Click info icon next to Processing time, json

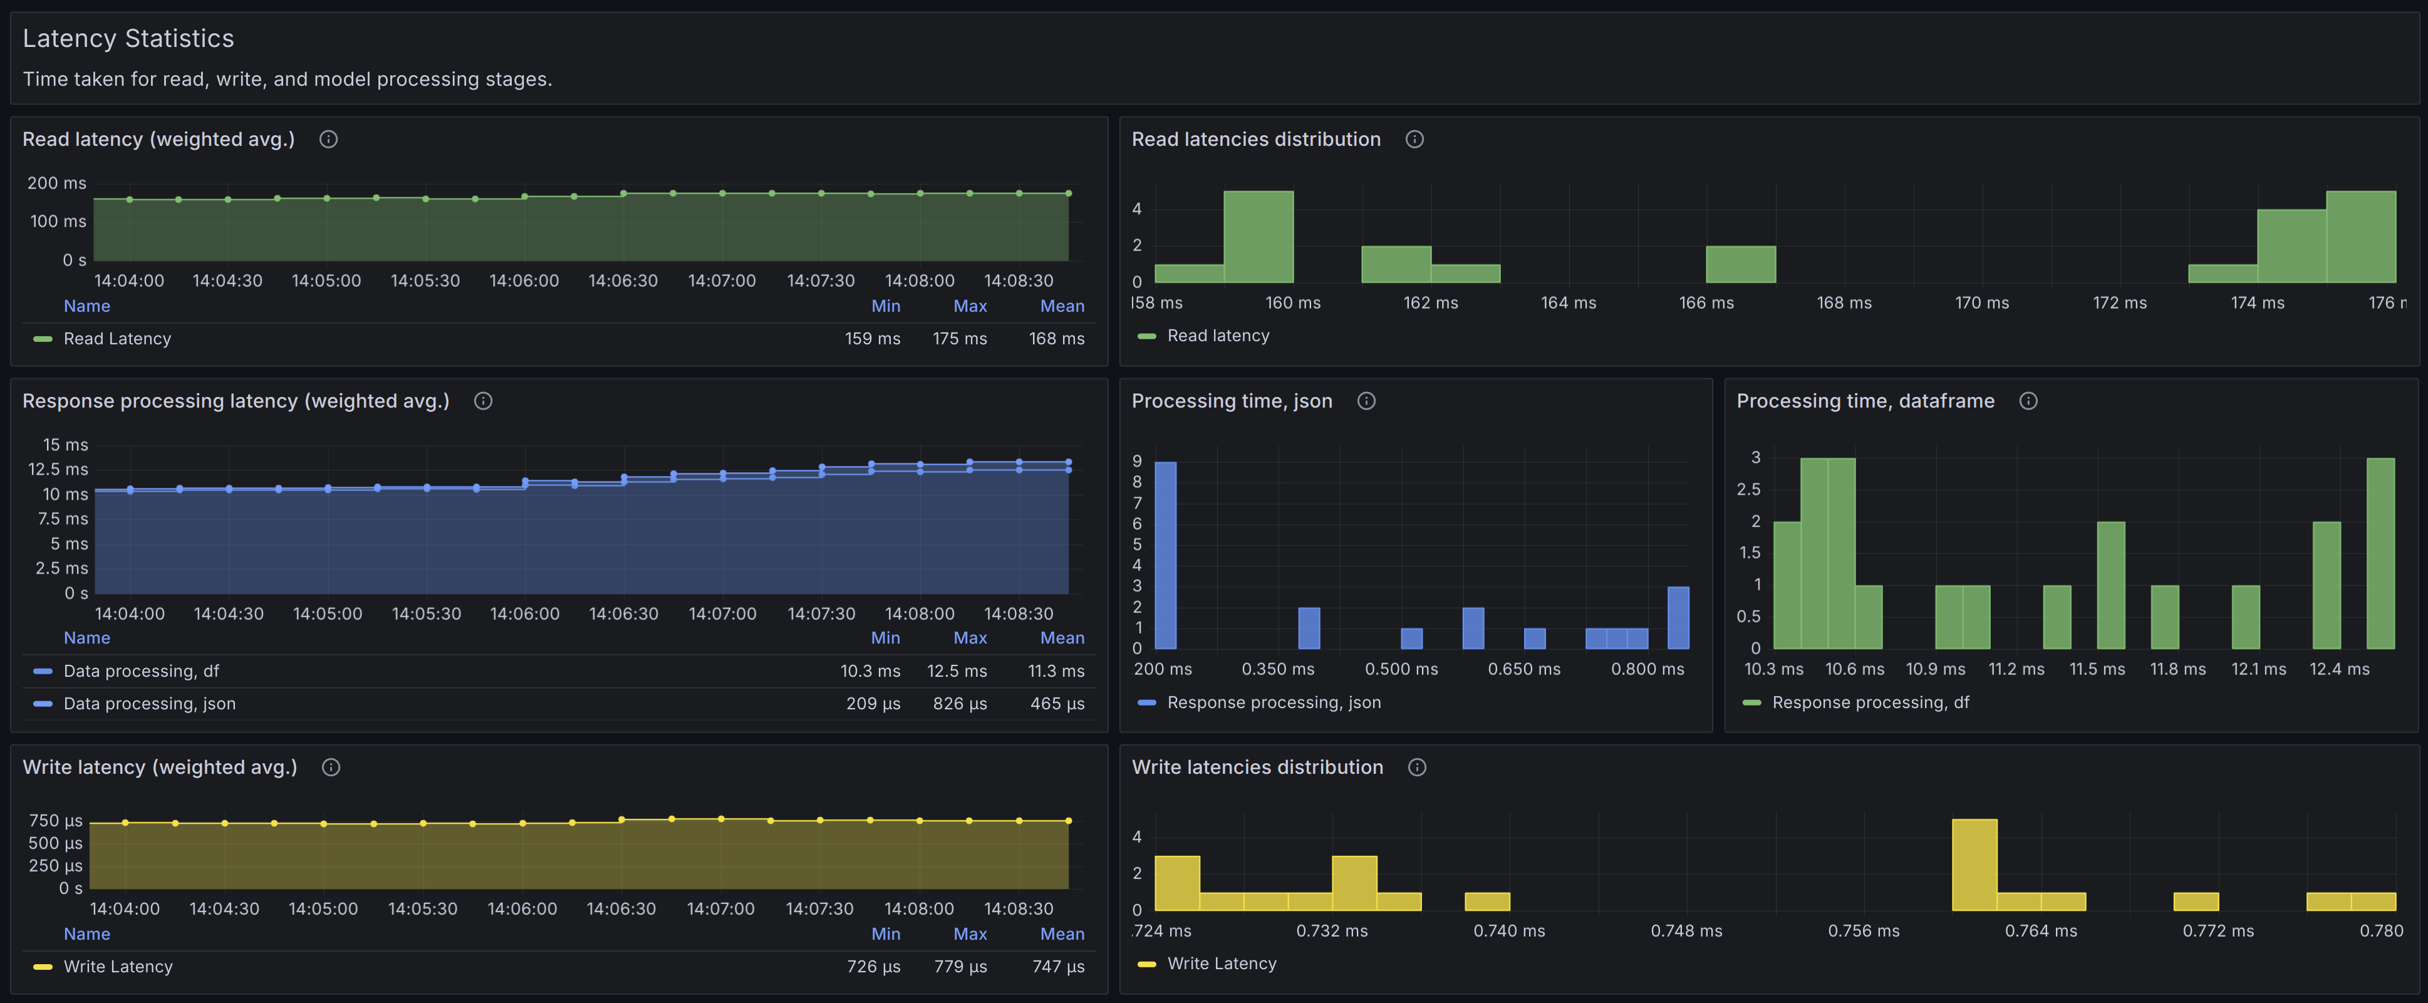(1366, 401)
